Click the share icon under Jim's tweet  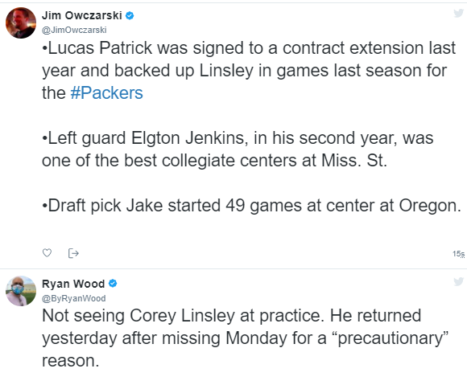tap(73, 253)
